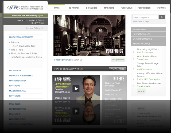Open KelbyTraining.com Online Class link
This screenshot has height=133, width=171.
pyautogui.click(x=26, y=57)
